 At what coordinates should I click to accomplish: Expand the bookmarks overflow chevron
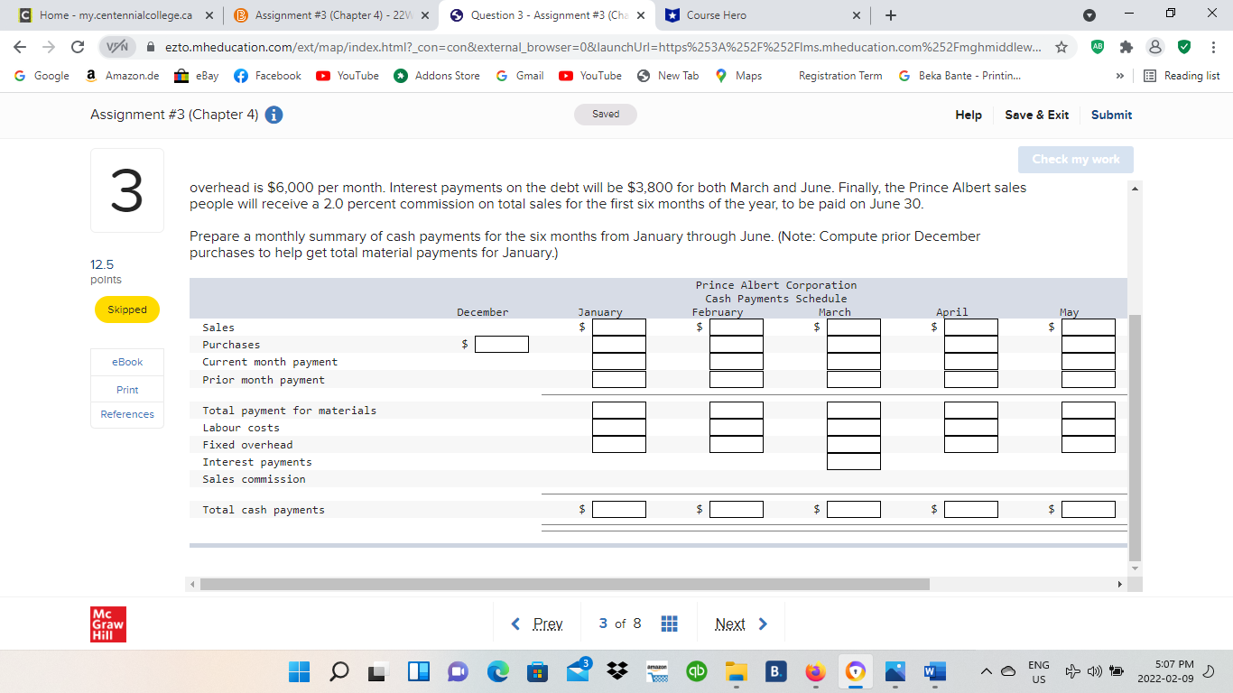1119,76
